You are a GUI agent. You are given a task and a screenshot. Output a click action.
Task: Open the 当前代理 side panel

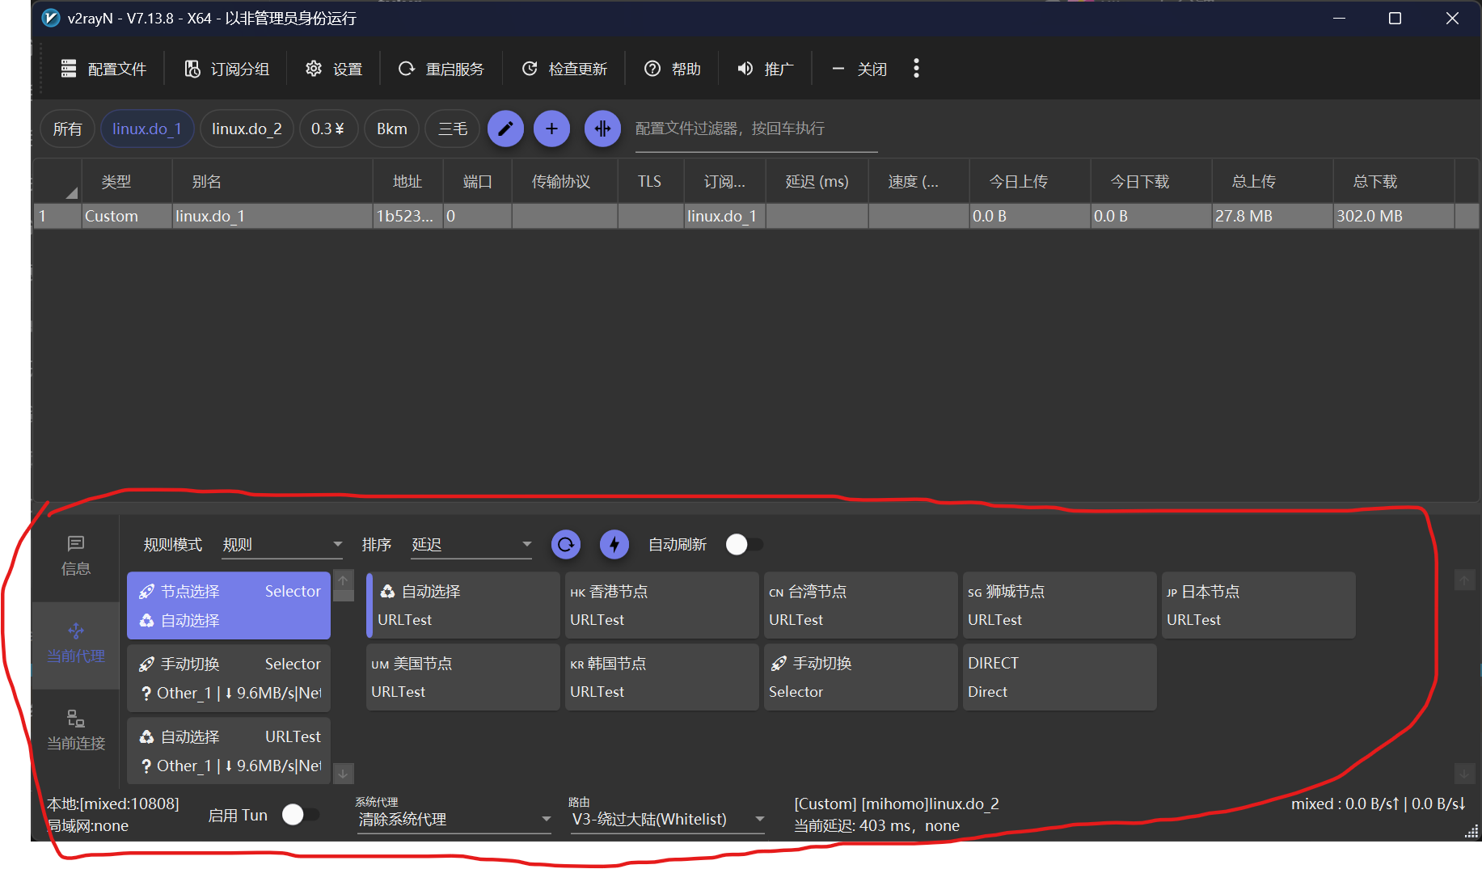click(x=76, y=644)
